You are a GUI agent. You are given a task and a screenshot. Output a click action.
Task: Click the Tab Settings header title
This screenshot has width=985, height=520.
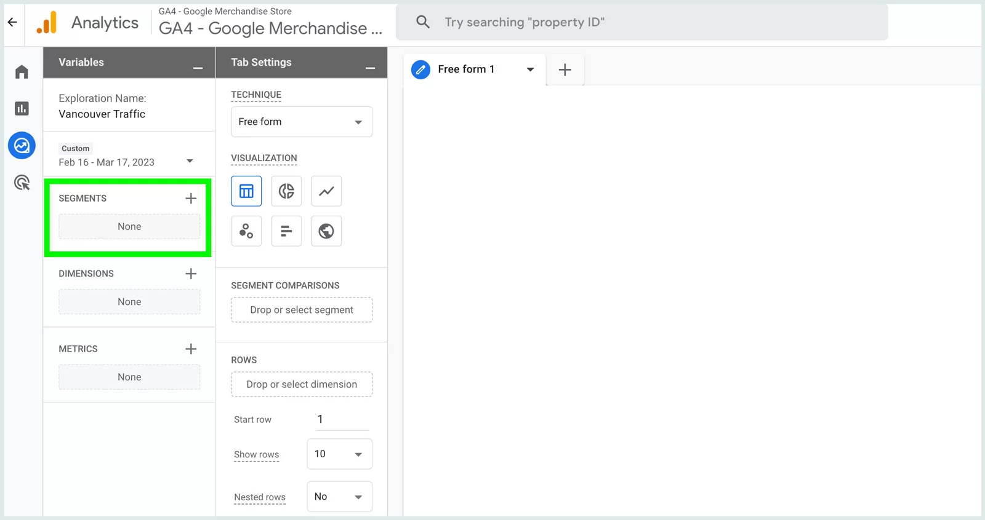[x=261, y=62]
